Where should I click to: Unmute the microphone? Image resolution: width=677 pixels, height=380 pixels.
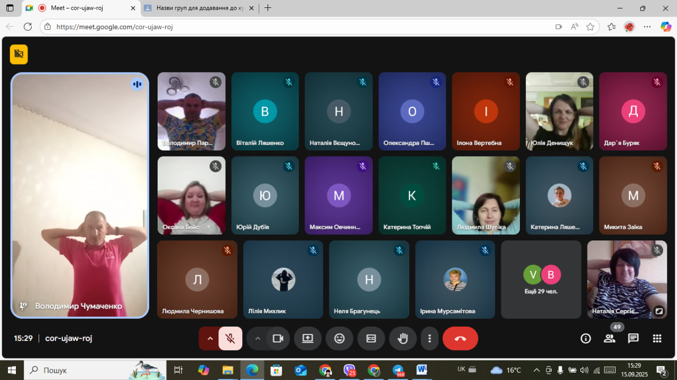pos(230,339)
